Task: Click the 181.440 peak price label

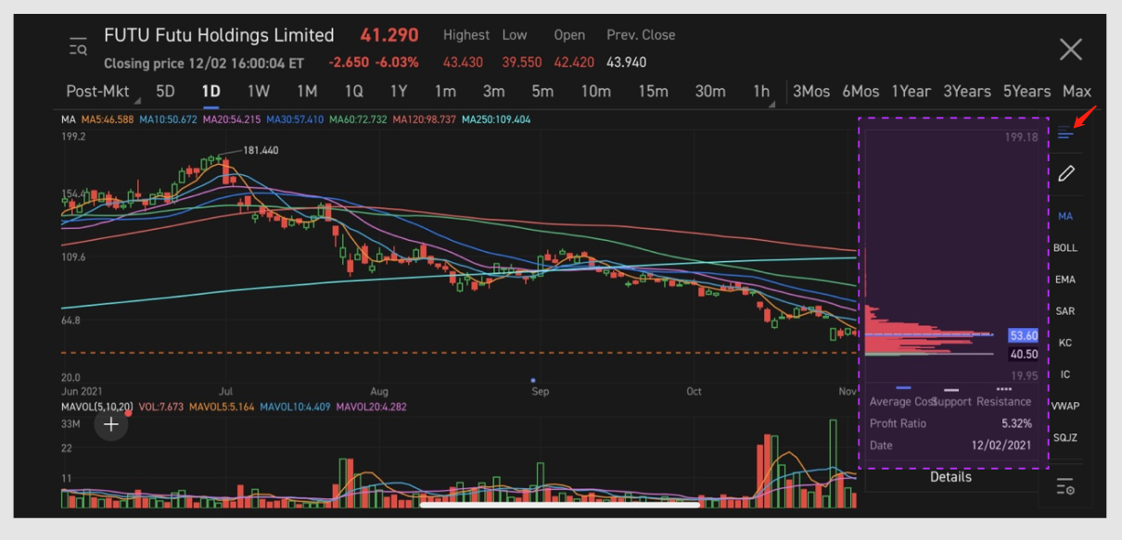Action: click(261, 150)
